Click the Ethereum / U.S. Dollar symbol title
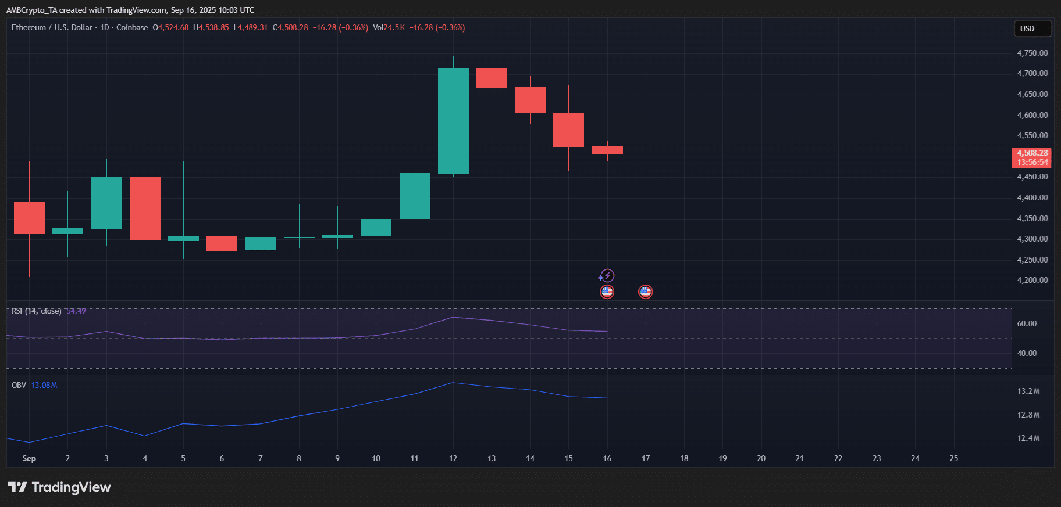 [52, 27]
